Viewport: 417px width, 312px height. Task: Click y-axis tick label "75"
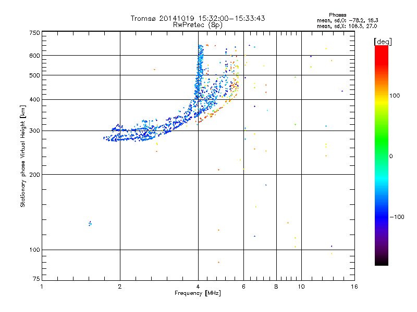tap(36, 279)
